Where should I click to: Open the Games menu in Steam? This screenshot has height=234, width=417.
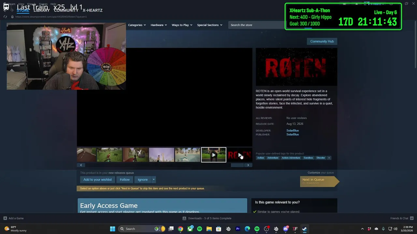43,4
